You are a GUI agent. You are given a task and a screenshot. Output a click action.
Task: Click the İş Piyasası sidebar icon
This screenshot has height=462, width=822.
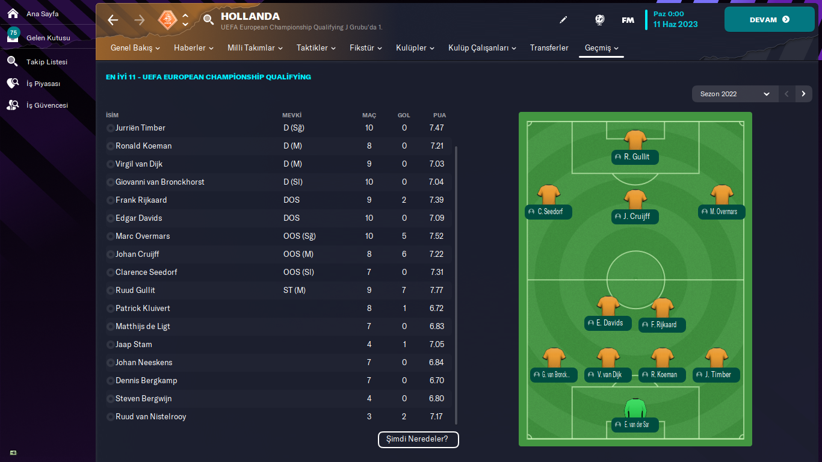pos(13,84)
